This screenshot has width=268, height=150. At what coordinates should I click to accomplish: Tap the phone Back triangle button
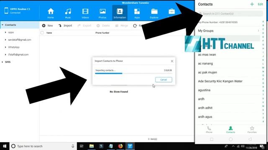point(250,139)
